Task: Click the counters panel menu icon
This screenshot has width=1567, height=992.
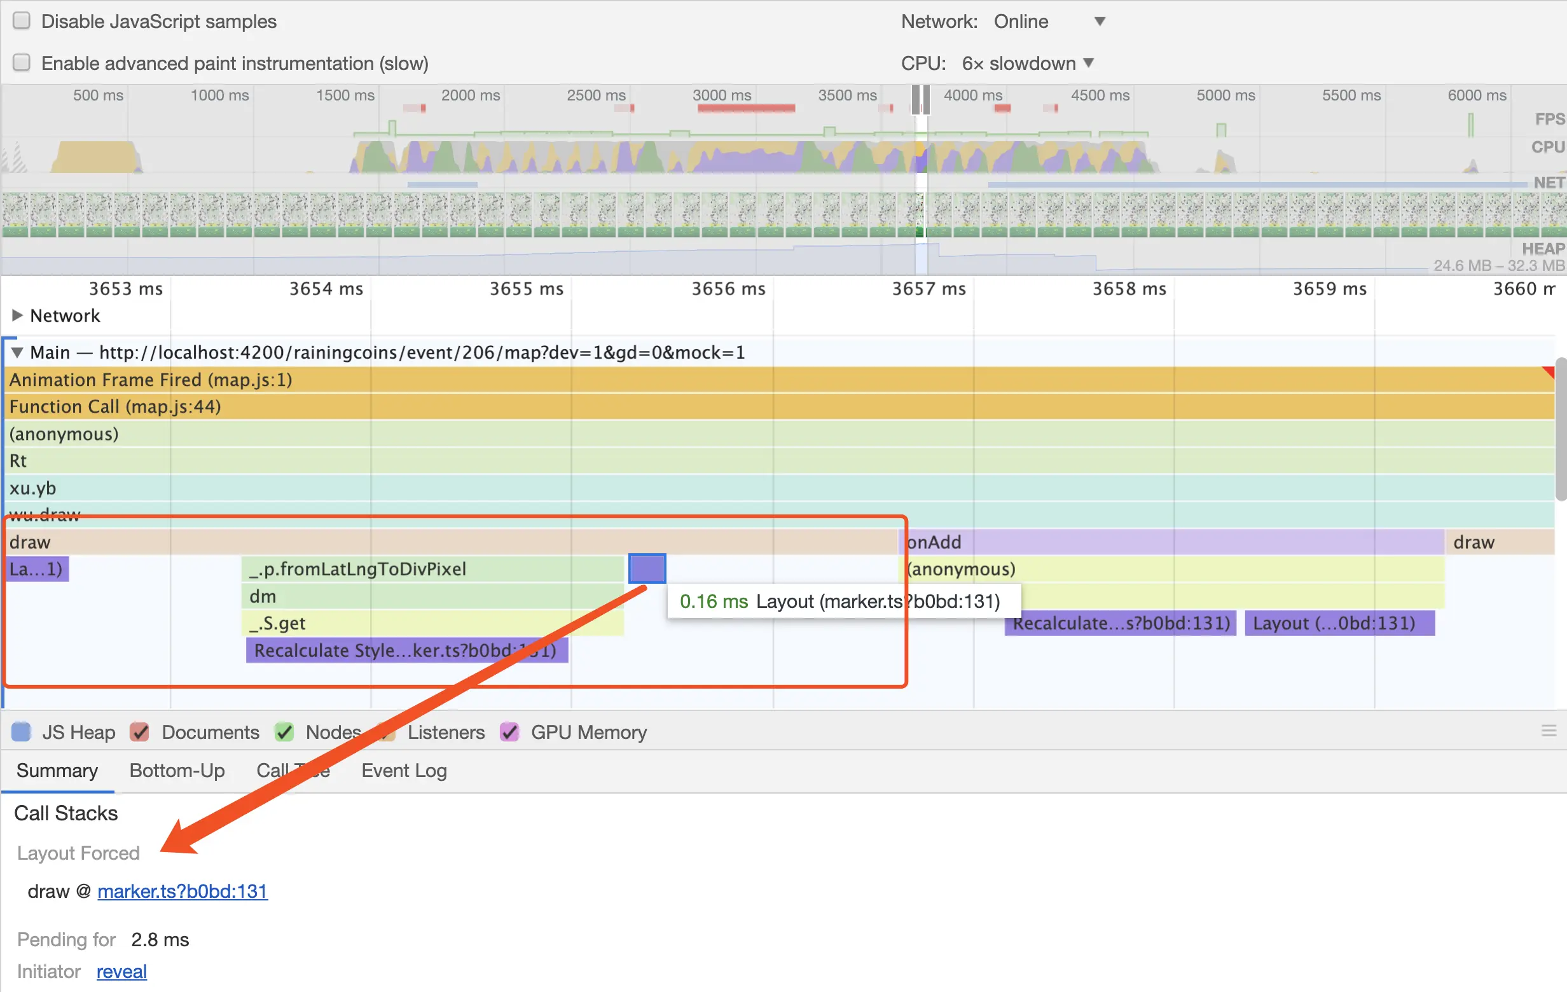Action: 1548,731
